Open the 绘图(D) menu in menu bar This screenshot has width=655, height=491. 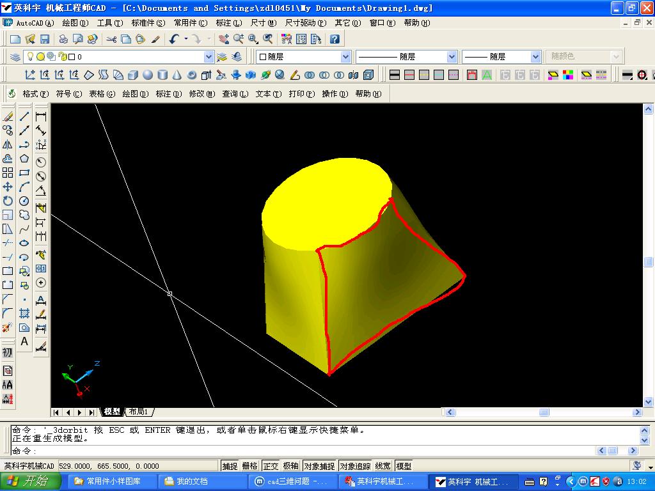(75, 23)
